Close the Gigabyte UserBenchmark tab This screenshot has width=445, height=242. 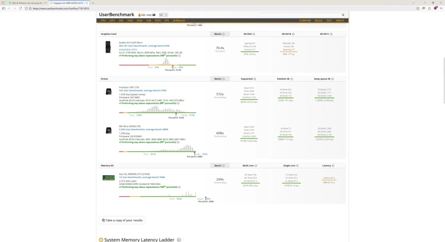coord(87,3)
